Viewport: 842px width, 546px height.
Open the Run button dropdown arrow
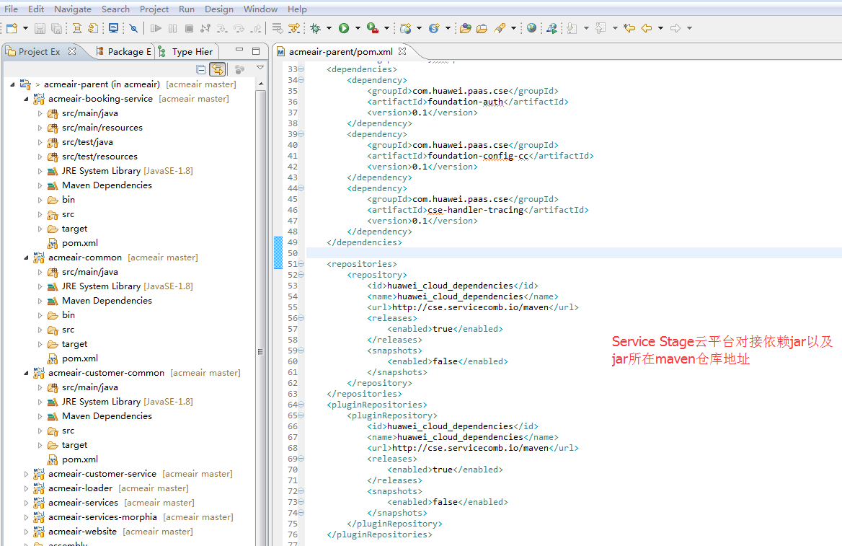click(357, 28)
